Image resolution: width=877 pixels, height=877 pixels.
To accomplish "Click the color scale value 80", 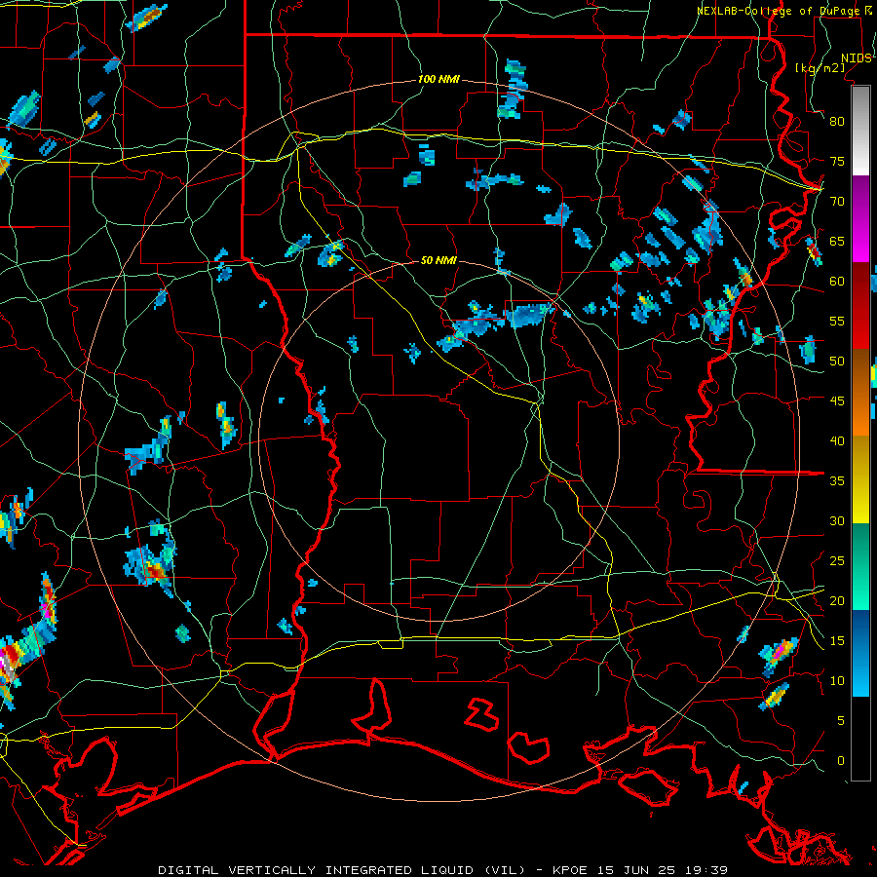I will (837, 122).
